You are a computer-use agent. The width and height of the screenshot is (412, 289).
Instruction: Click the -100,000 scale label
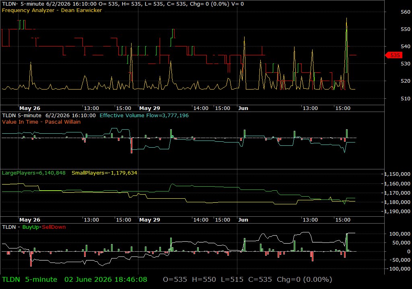click(x=399, y=269)
